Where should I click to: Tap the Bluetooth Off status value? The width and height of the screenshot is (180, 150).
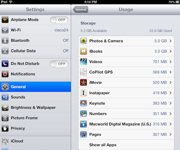click(x=66, y=40)
